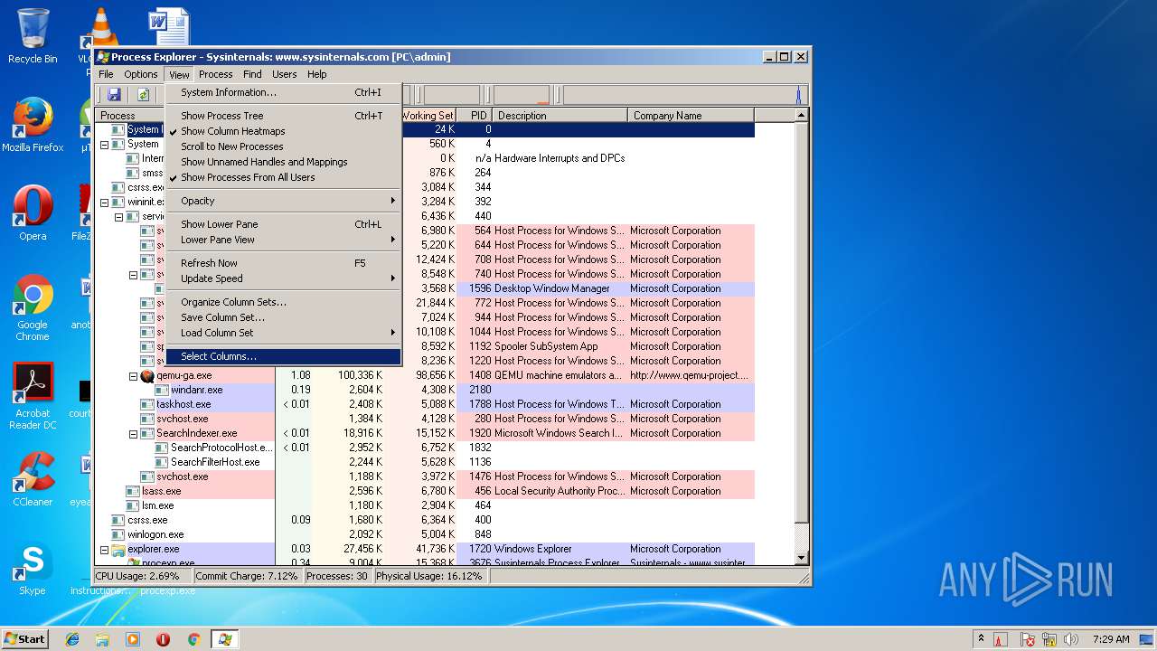1157x651 pixels.
Task: Click the winlogon.exe process icon
Action: [118, 534]
